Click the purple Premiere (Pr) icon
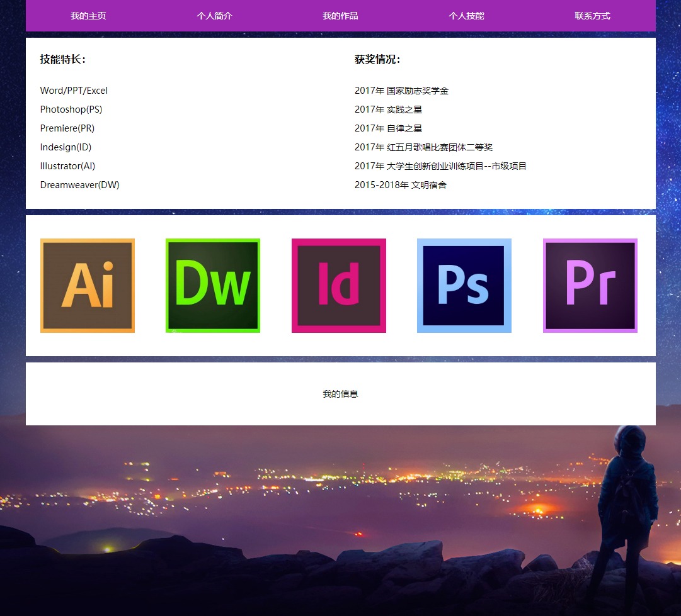This screenshot has width=681, height=616. click(590, 286)
